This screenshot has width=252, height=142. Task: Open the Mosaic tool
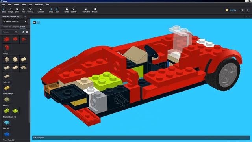pos(94,10)
